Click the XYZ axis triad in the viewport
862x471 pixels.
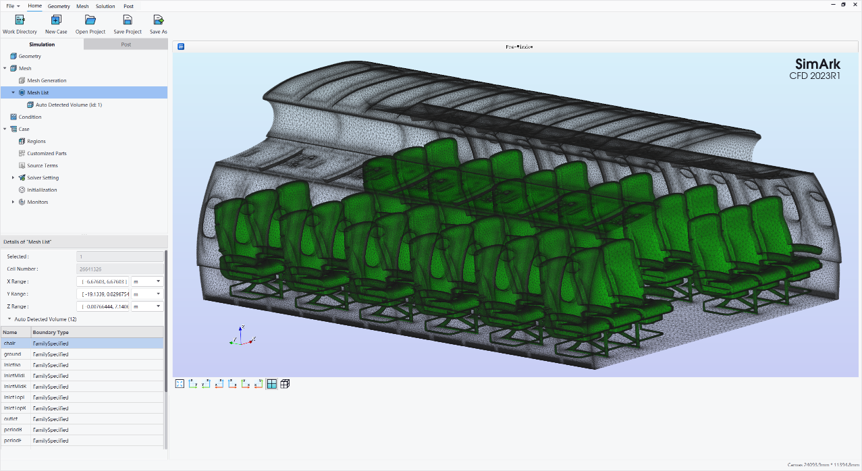pos(240,335)
